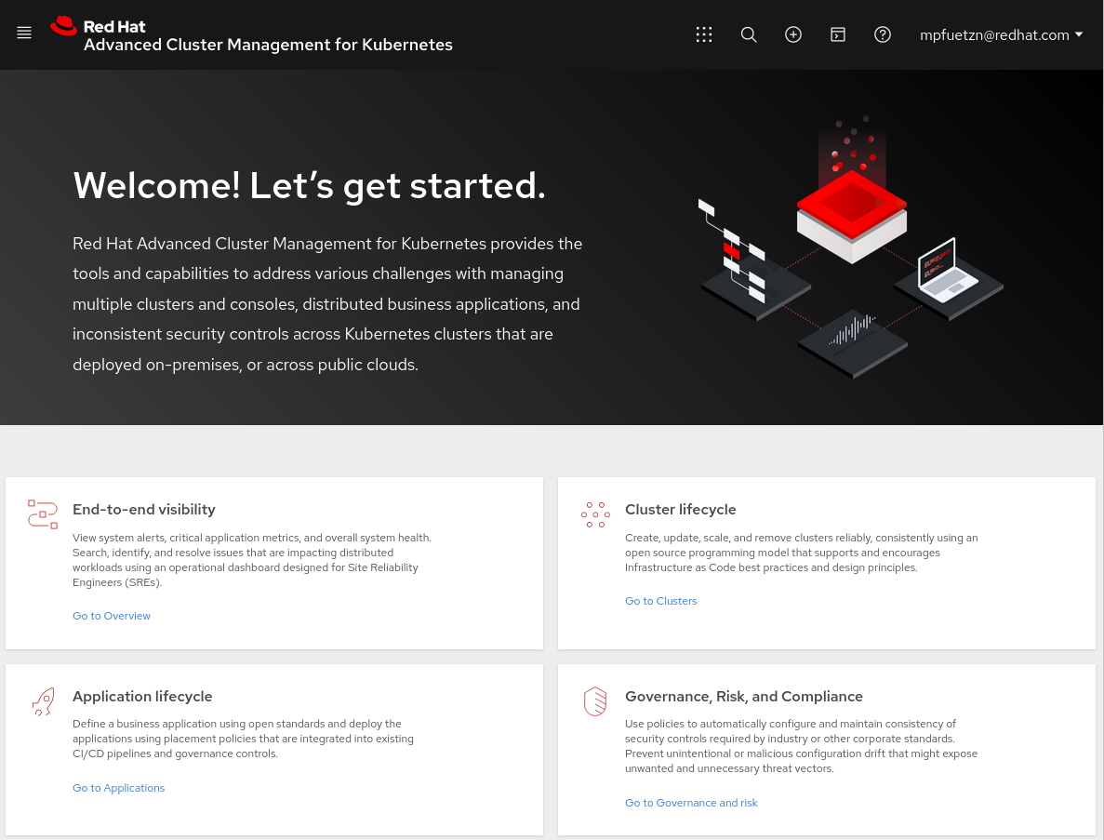This screenshot has width=1104, height=840.
Task: Click the Advanced Cluster Management for Kubernetes title
Action: (x=268, y=45)
